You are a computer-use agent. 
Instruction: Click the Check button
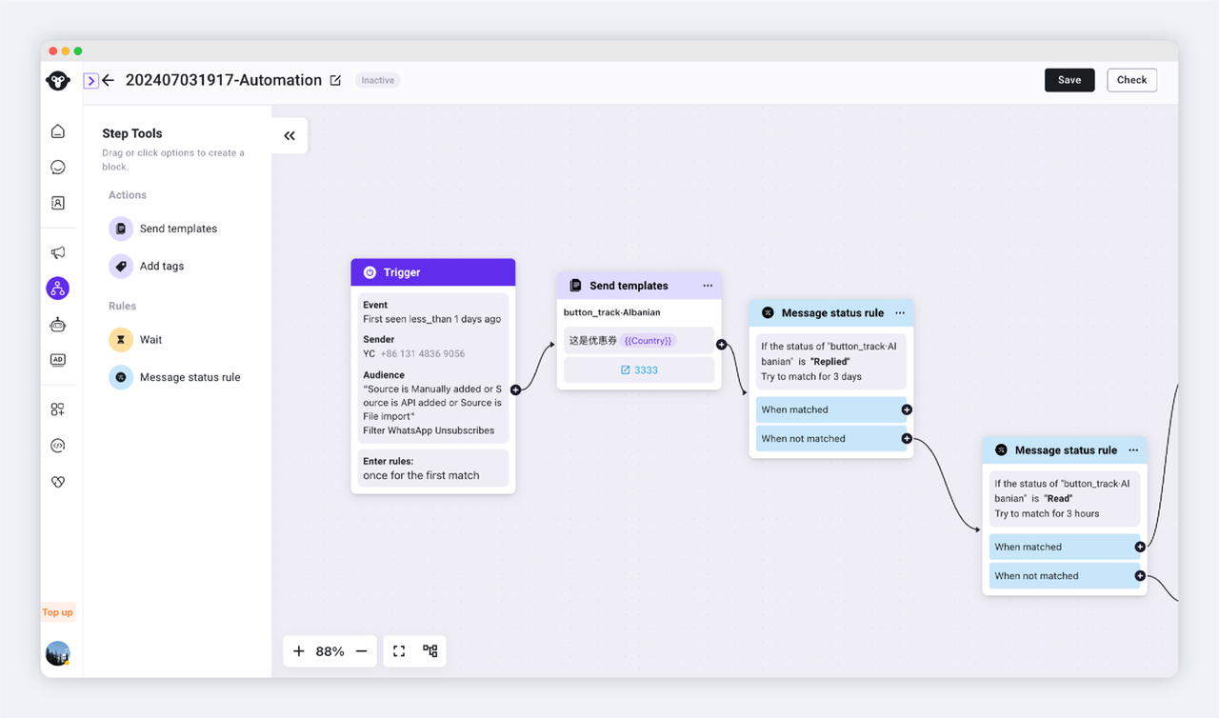pos(1131,80)
